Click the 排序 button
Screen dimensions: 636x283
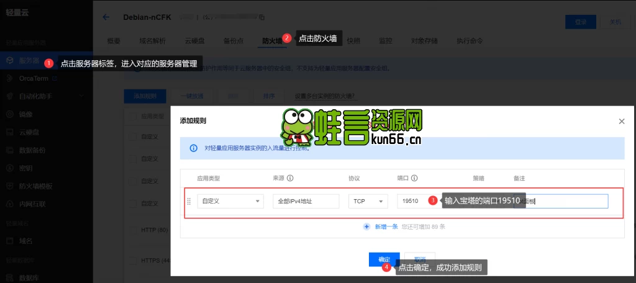tap(269, 96)
